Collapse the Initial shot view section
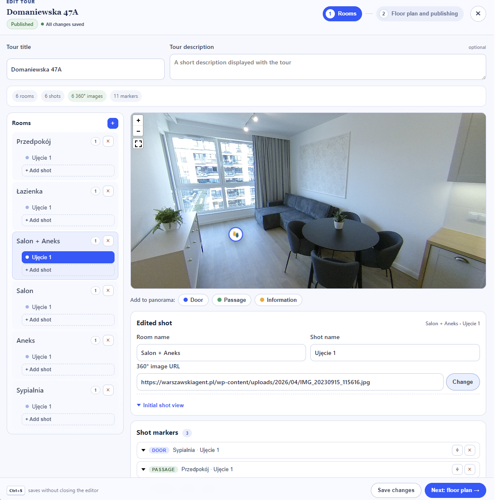 [x=160, y=405]
